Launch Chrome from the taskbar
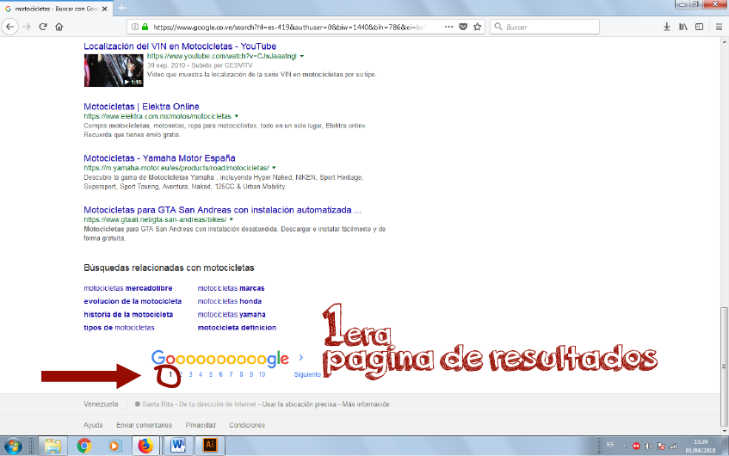The height and width of the screenshot is (456, 729). [83, 447]
